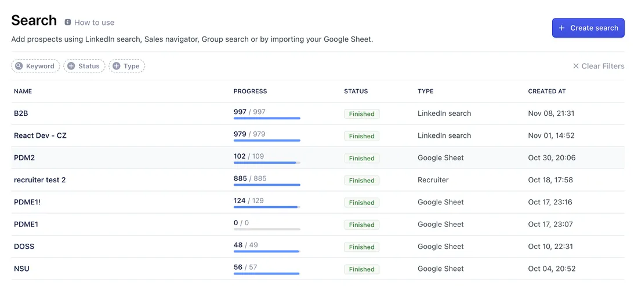638x286 pixels.
Task: Click date Oct 17, 23:16
Action: tap(550, 202)
